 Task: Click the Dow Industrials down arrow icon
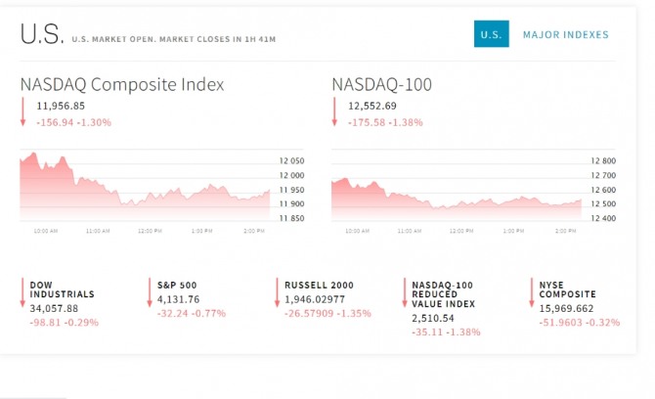22,292
